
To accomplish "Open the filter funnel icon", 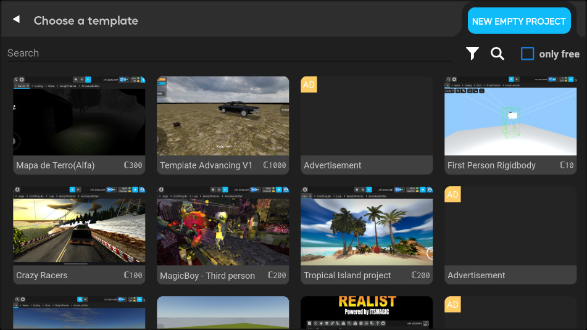I will [472, 54].
